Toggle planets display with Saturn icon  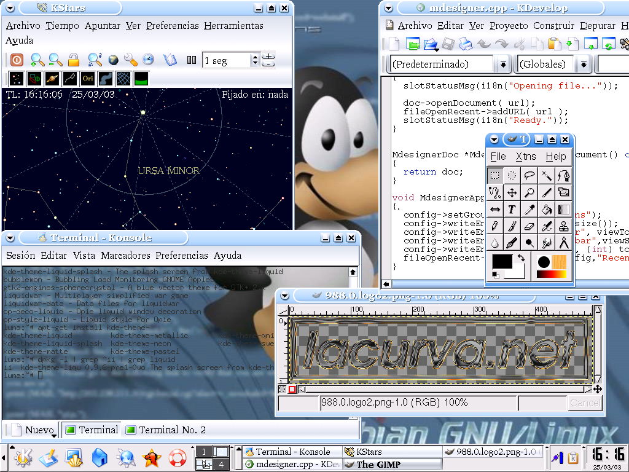point(52,79)
